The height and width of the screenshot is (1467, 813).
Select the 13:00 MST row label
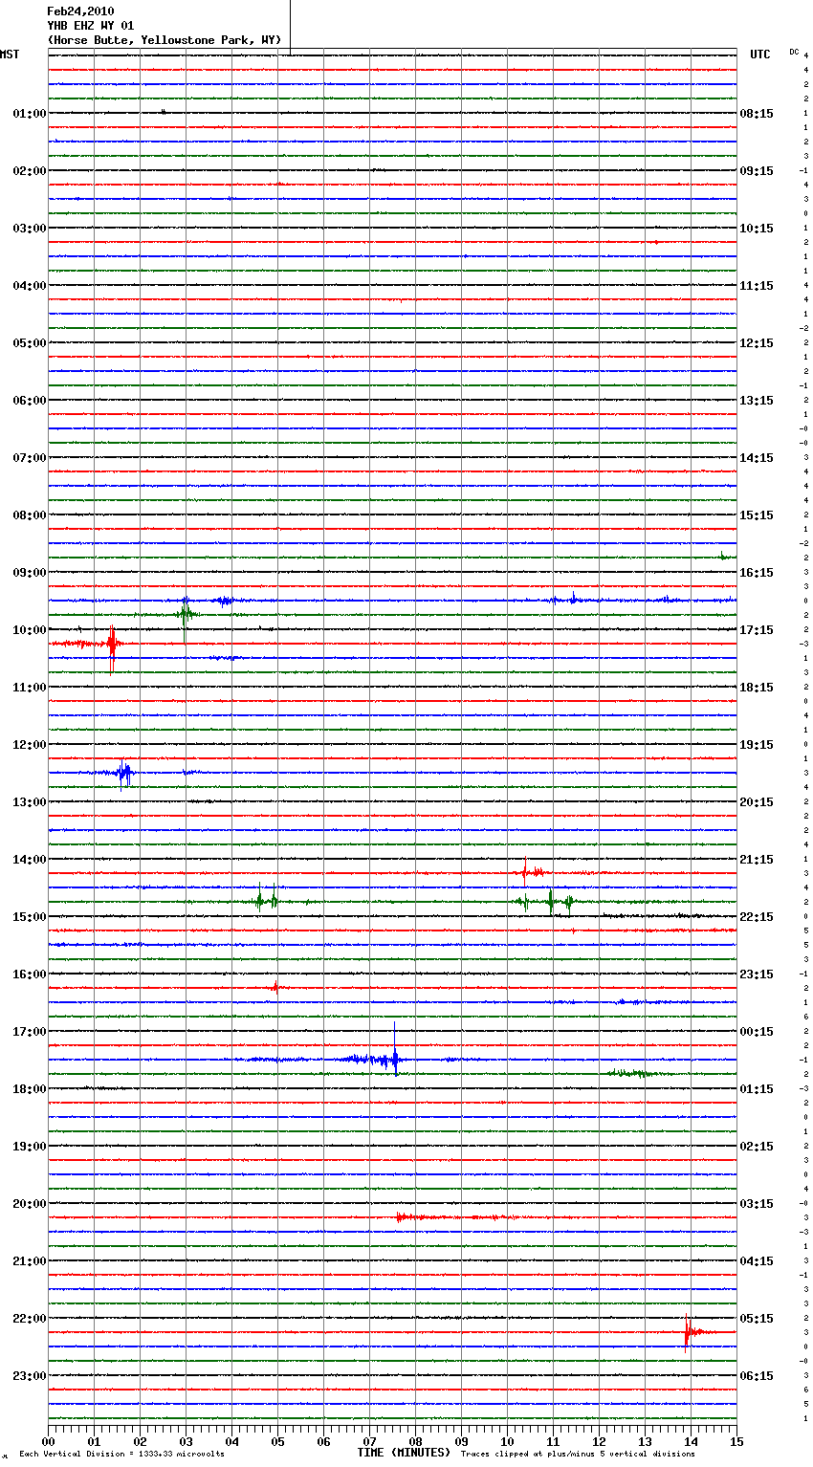(30, 802)
